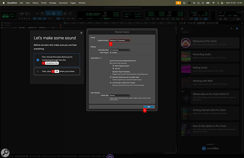Click the Fast Forward button in transport

[x=163, y=19]
